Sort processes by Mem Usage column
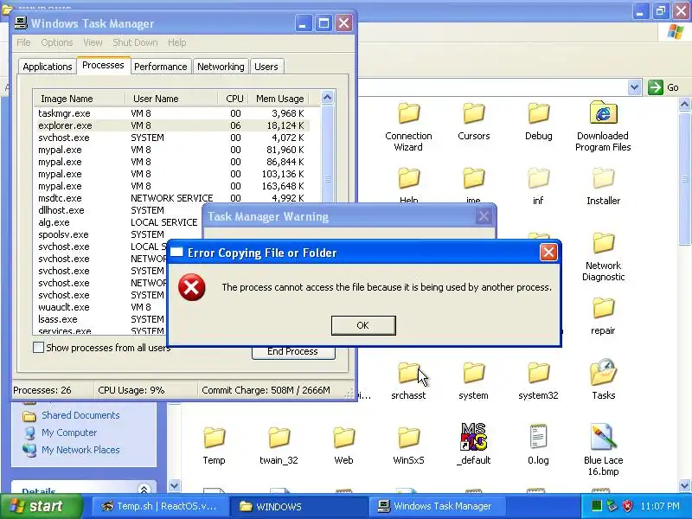The image size is (692, 519). click(278, 99)
